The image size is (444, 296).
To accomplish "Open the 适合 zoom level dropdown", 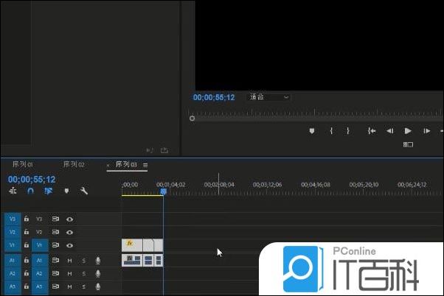I will pyautogui.click(x=268, y=97).
